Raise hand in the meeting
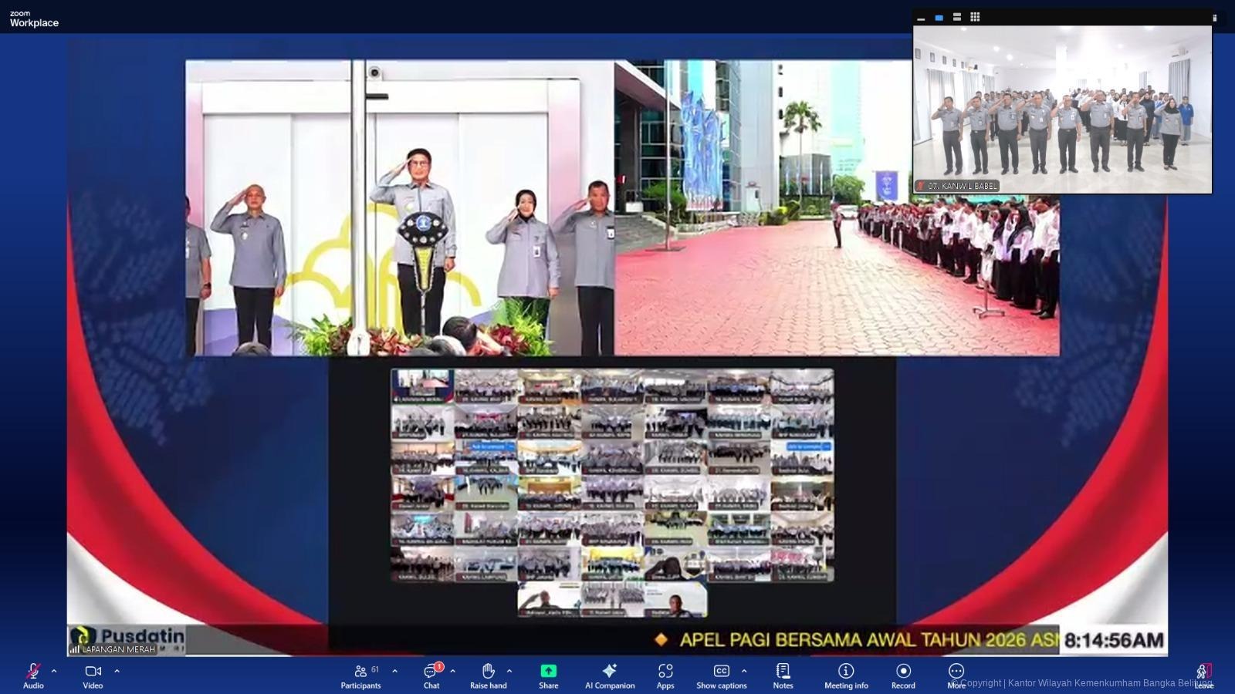Image resolution: width=1235 pixels, height=694 pixels. [488, 672]
